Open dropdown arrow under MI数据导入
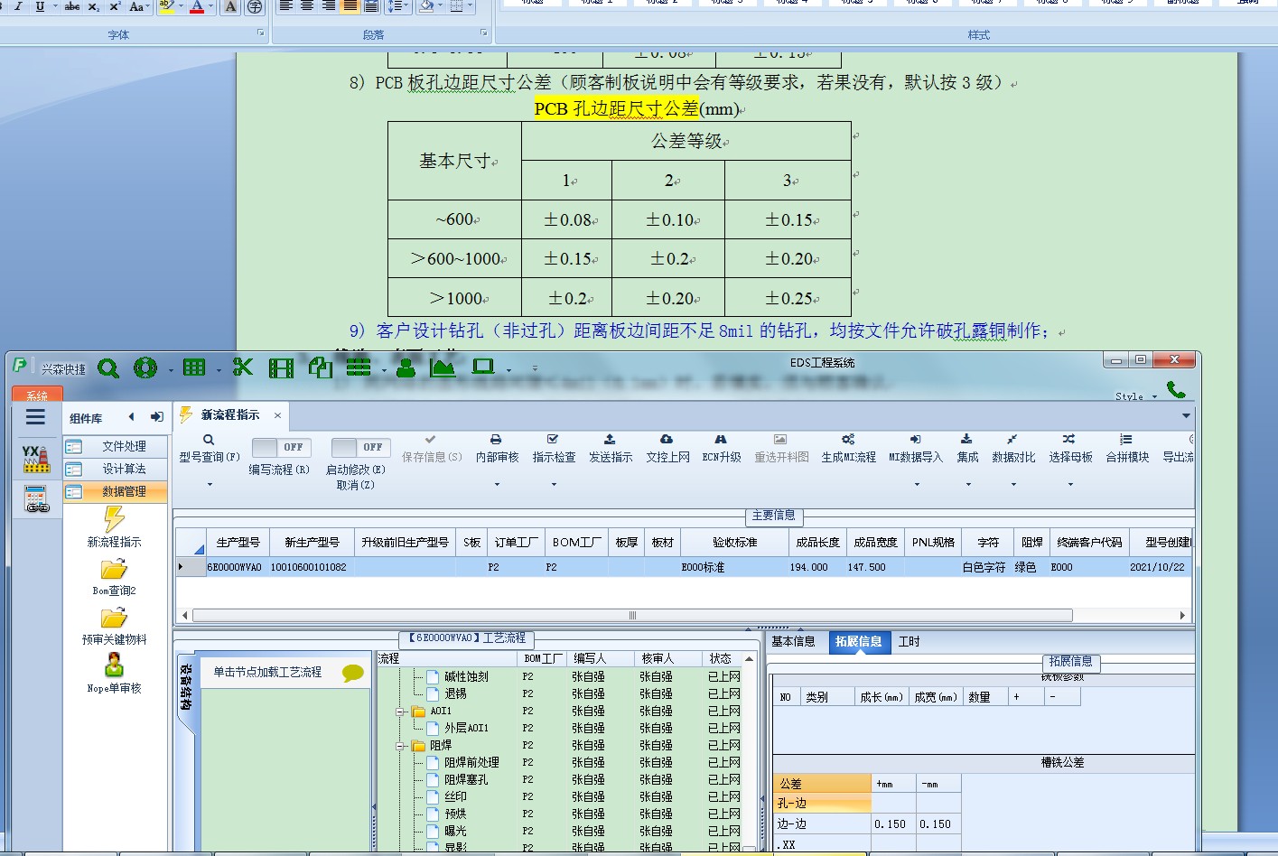Image resolution: width=1278 pixels, height=856 pixels. (916, 485)
